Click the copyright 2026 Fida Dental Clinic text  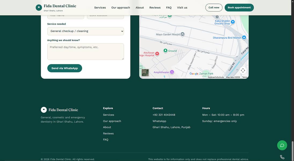point(68,159)
